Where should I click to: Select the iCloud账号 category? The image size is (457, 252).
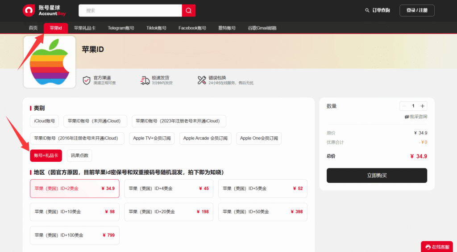(44, 121)
